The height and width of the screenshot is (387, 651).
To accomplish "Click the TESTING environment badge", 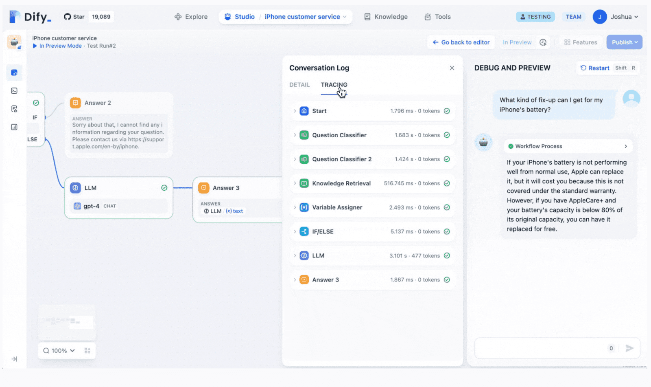I will tap(535, 17).
